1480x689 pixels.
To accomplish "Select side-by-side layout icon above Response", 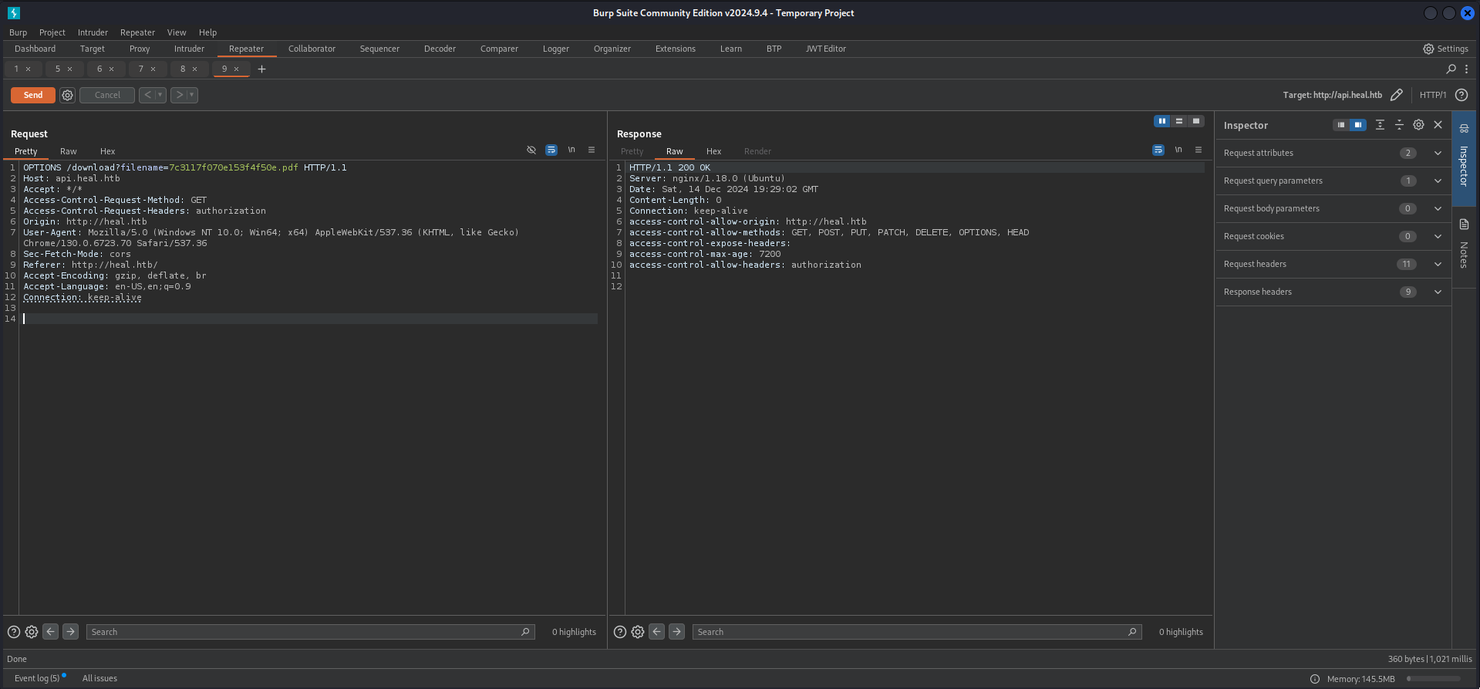I will [1161, 121].
